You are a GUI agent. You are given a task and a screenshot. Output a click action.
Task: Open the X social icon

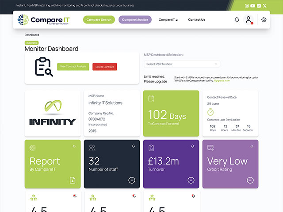(x=265, y=6)
